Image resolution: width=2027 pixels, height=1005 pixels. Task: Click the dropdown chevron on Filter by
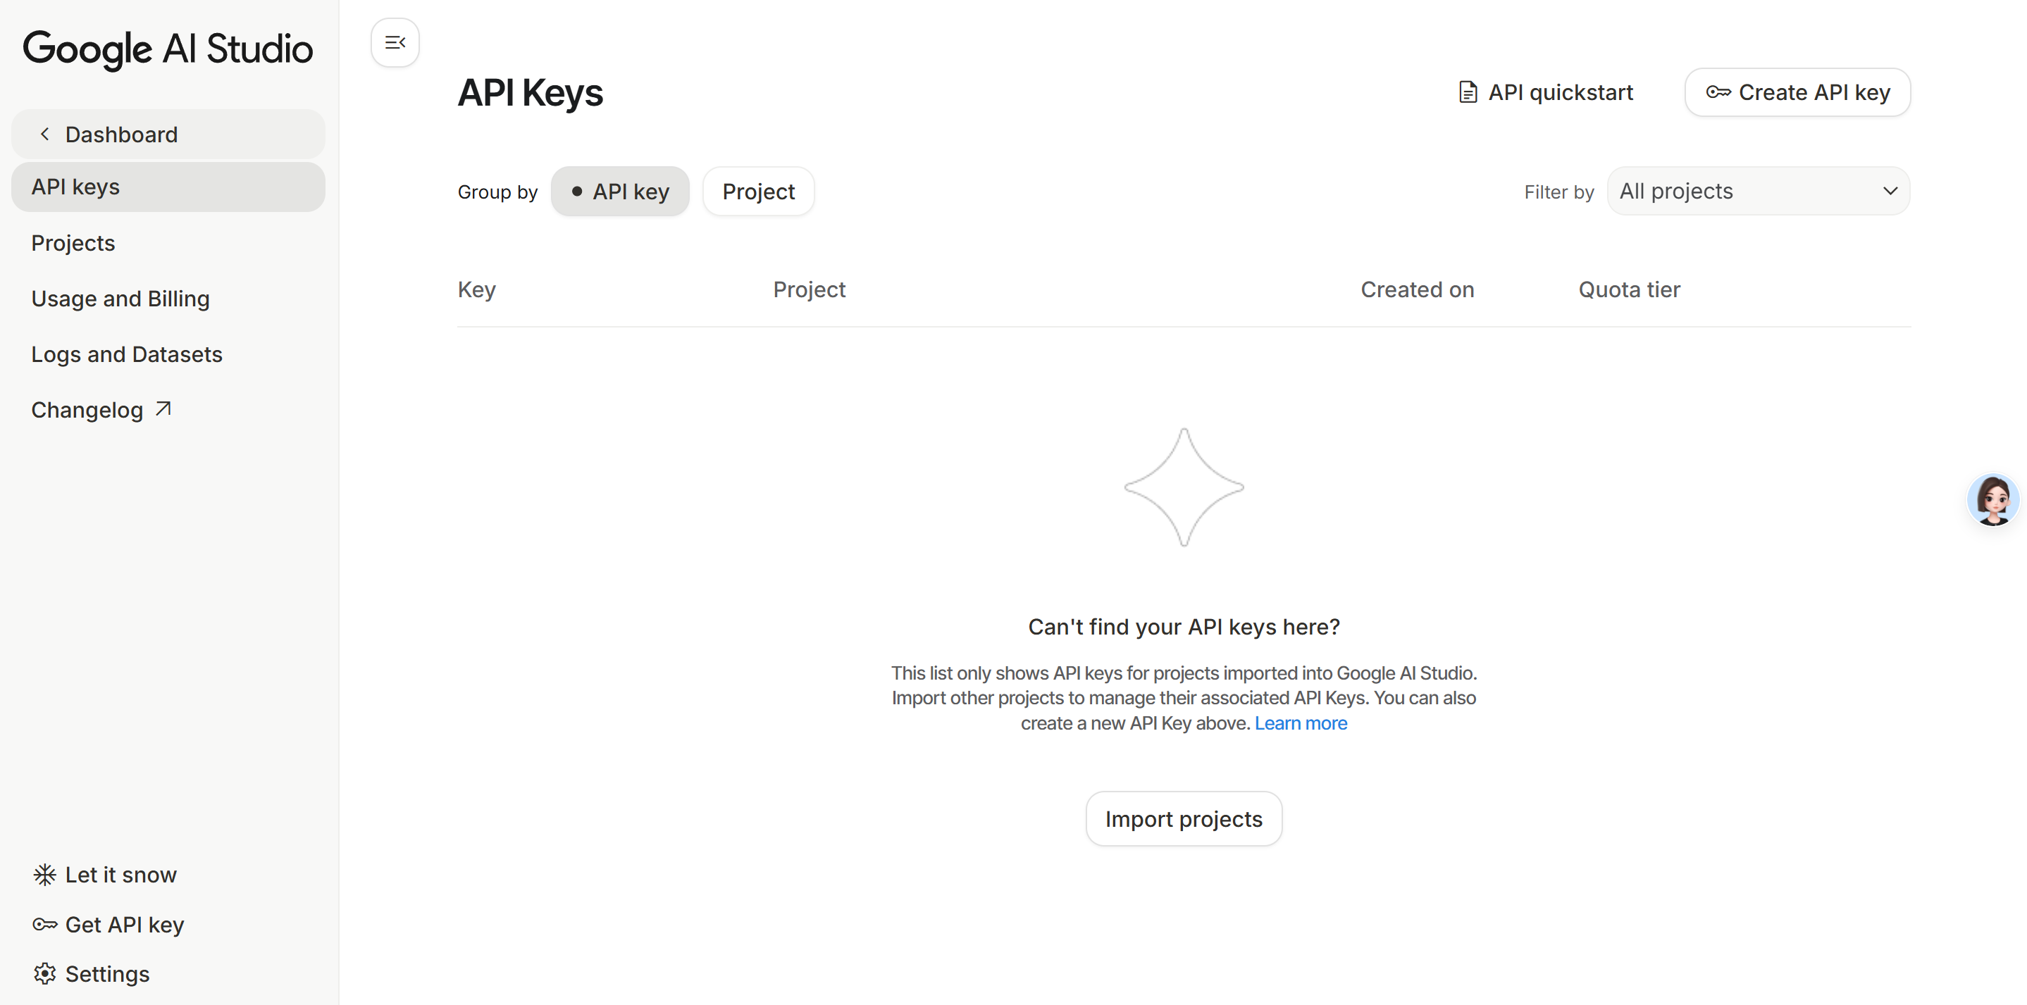coord(1890,191)
